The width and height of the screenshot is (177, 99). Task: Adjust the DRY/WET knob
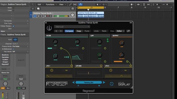tap(122, 55)
